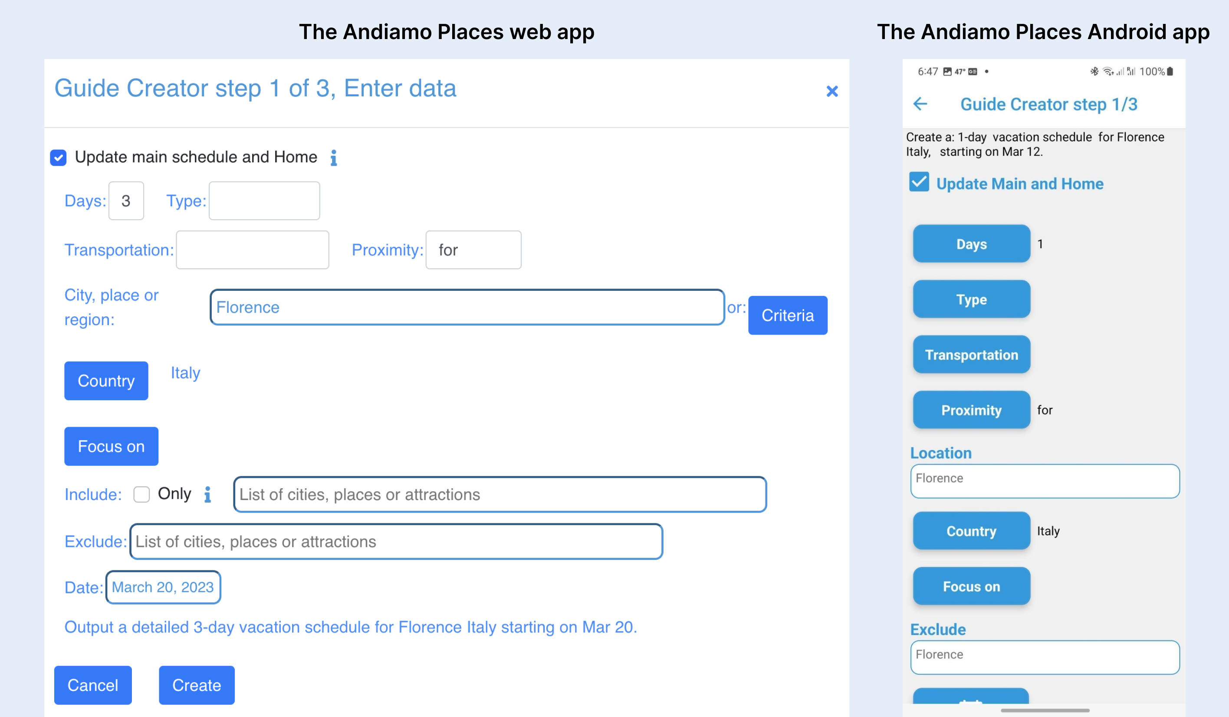Viewport: 1229px width, 717px height.
Task: Tap the back arrow in Android app
Action: point(920,104)
